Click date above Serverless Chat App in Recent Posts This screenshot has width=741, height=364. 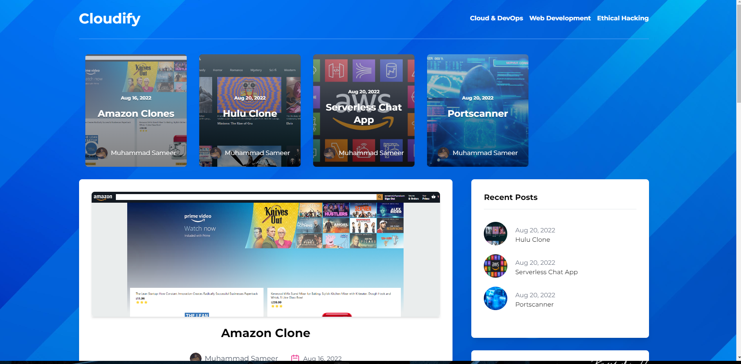coord(535,262)
